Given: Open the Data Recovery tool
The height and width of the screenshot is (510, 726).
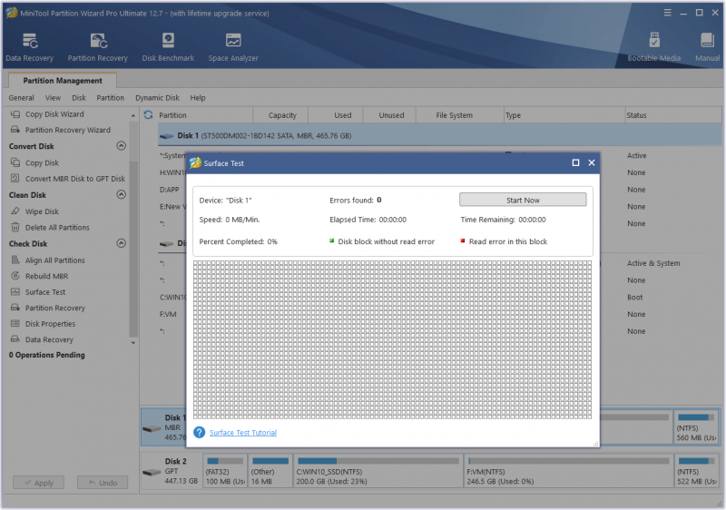Looking at the screenshot, I should (30, 47).
